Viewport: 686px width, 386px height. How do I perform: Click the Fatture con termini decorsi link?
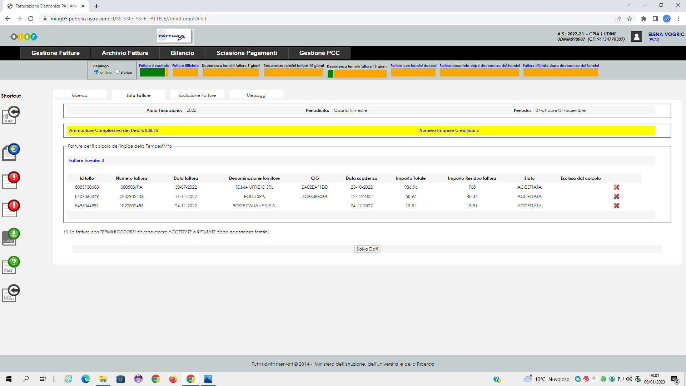[x=413, y=66]
